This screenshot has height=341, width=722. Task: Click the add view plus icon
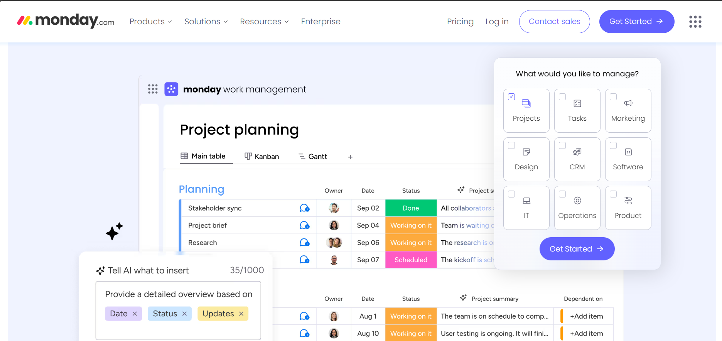(350, 157)
